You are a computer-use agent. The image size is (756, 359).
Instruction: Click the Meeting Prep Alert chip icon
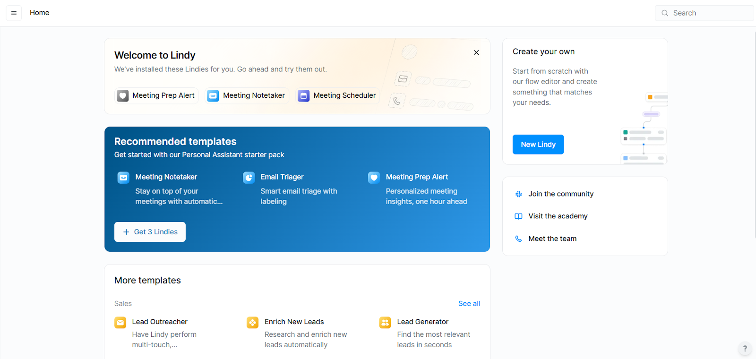(x=123, y=96)
